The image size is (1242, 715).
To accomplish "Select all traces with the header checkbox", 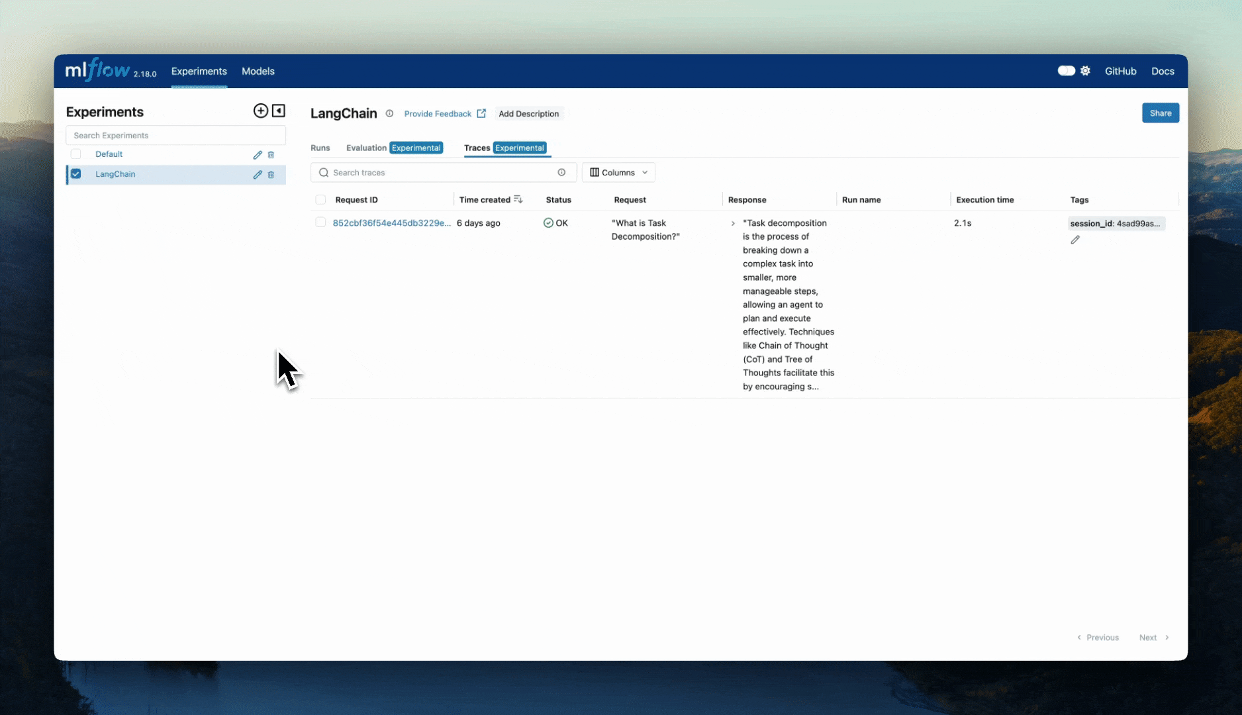I will tap(320, 199).
